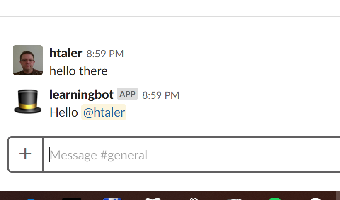Open htaler's profile photo avatar
This screenshot has width=340, height=200.
click(28, 60)
